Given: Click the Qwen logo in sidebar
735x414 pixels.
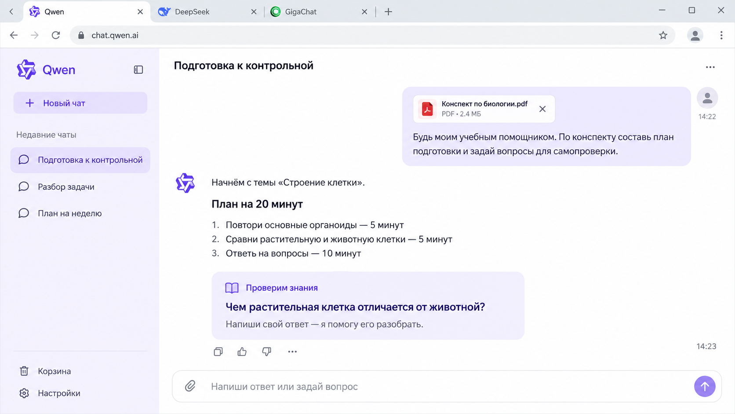Looking at the screenshot, I should pyautogui.click(x=26, y=70).
